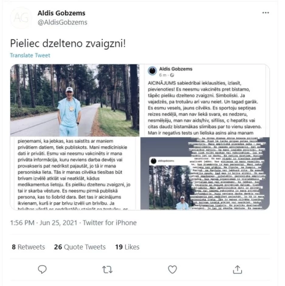Click the Twitter for iPhone source label
The width and height of the screenshot is (285, 286).
(110, 223)
